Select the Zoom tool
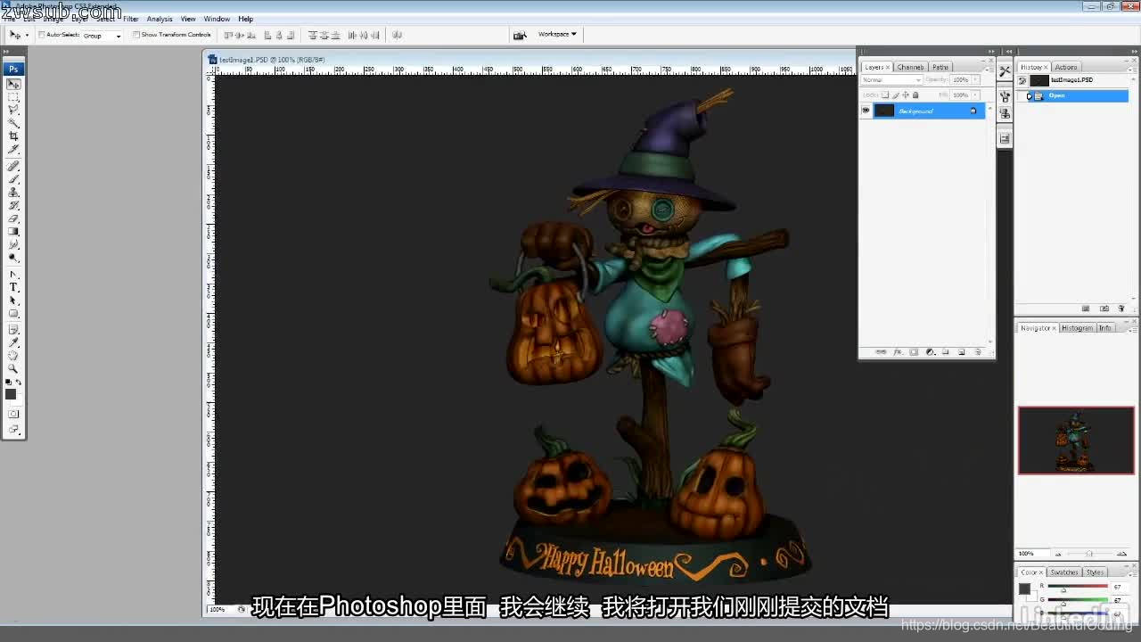This screenshot has width=1141, height=642. pos(13,368)
